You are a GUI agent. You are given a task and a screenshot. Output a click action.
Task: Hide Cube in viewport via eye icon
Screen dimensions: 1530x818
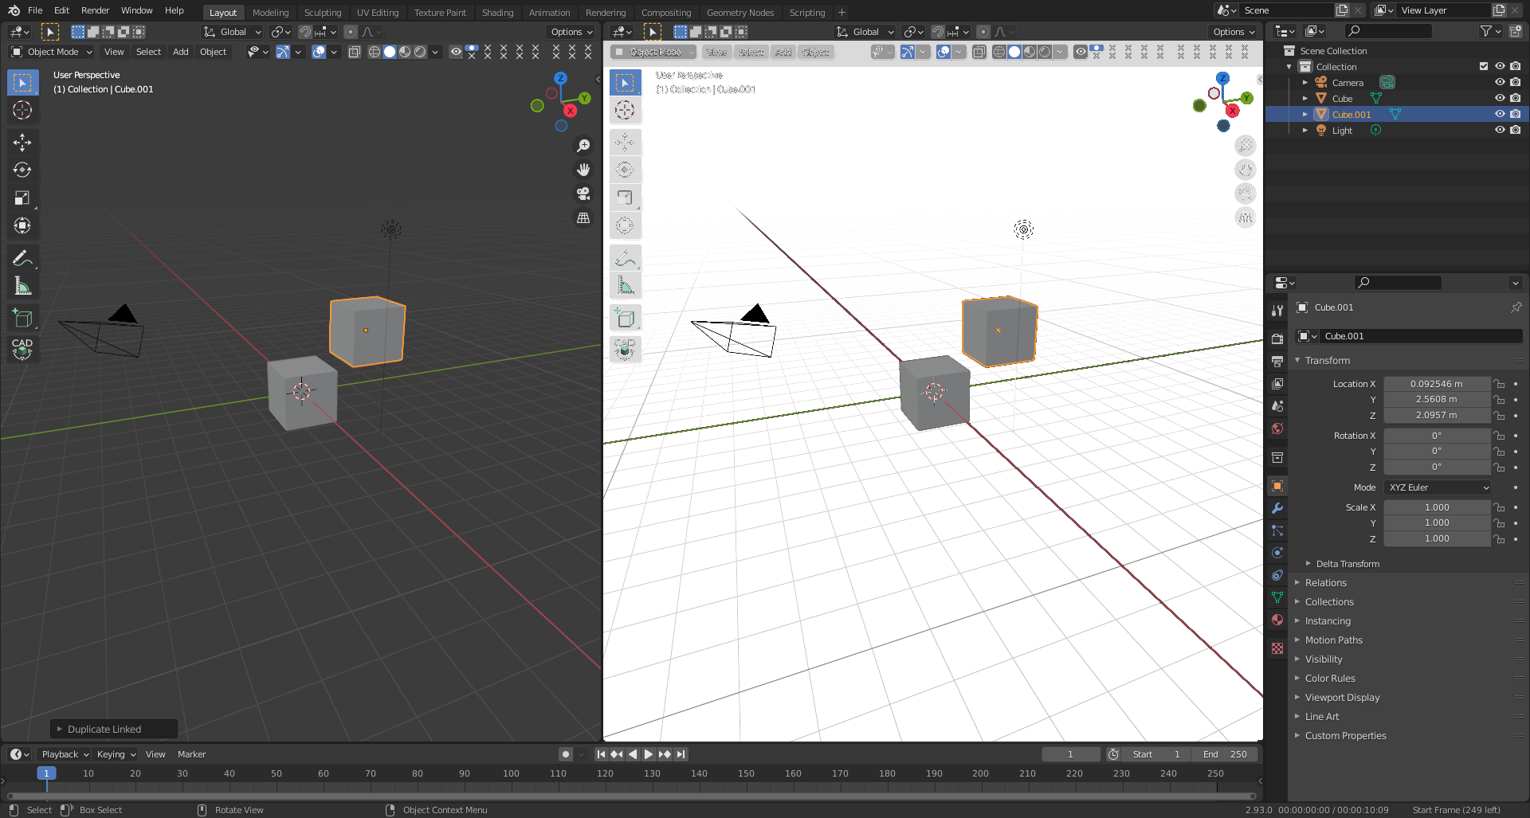click(x=1500, y=98)
